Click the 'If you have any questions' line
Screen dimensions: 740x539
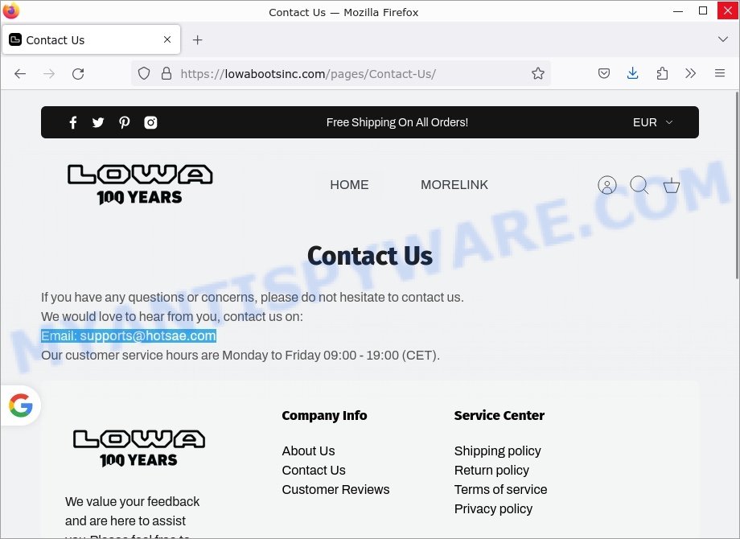[253, 298]
